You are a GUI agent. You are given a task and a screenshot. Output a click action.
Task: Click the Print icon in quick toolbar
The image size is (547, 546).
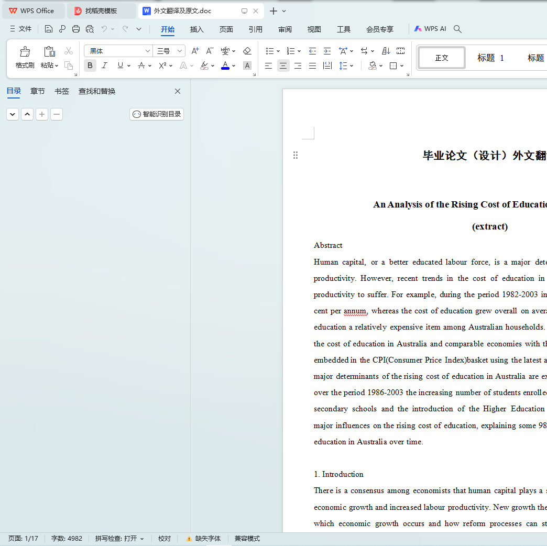(x=75, y=29)
